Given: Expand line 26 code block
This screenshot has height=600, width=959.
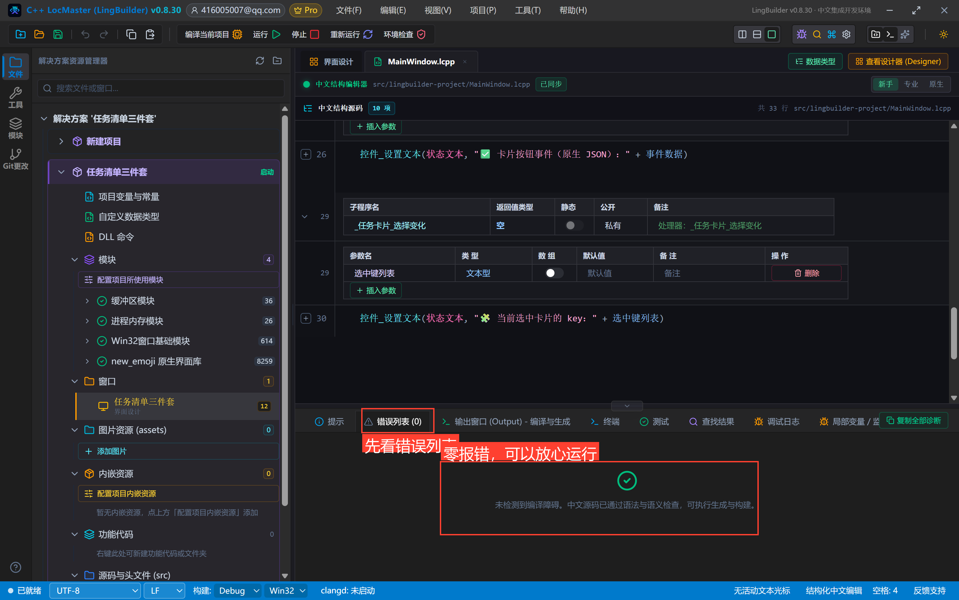Looking at the screenshot, I should point(306,154).
